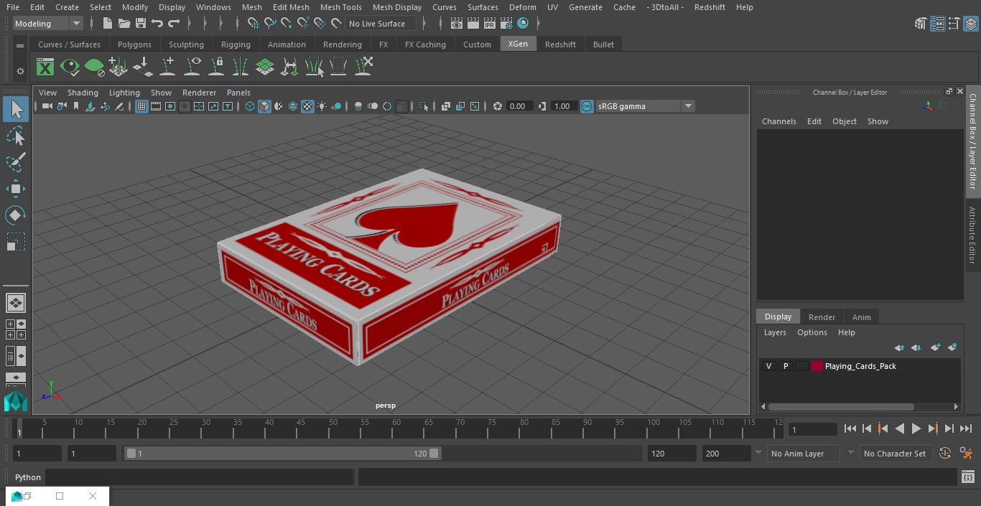Open the Channels menu in Channel Box
981x506 pixels.
[x=779, y=121]
